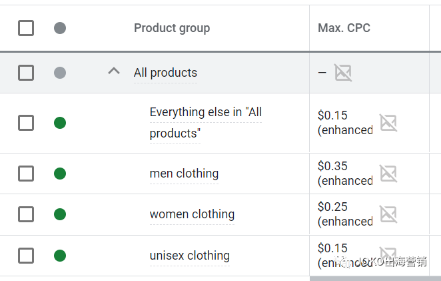Click the gray status dot in header row
Viewport: 441px width, 281px height.
coord(60,28)
